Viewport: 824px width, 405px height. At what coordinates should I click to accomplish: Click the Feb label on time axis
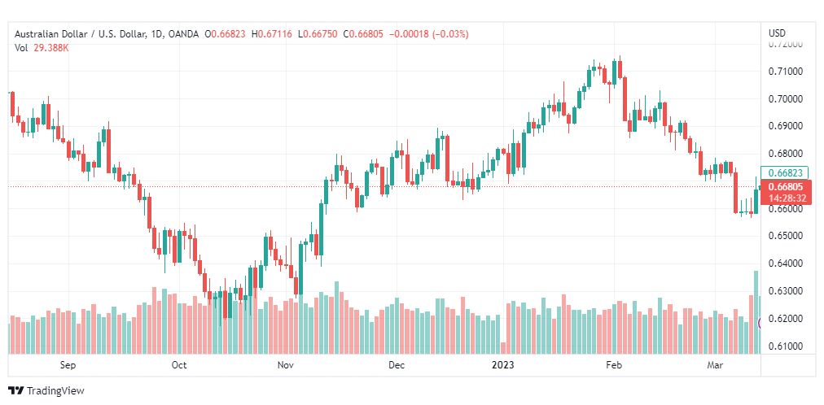pos(614,365)
